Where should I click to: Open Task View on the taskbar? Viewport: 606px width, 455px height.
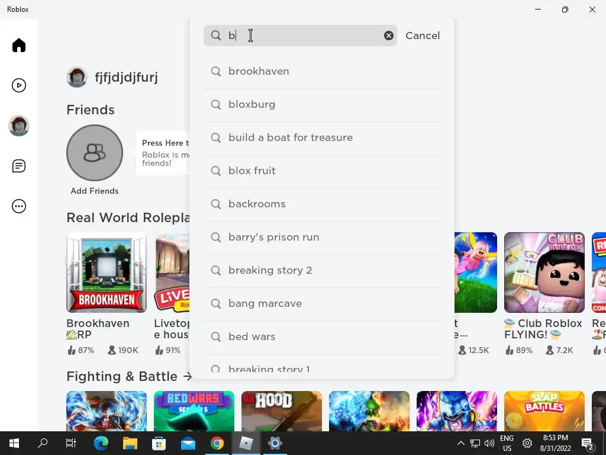(x=71, y=443)
